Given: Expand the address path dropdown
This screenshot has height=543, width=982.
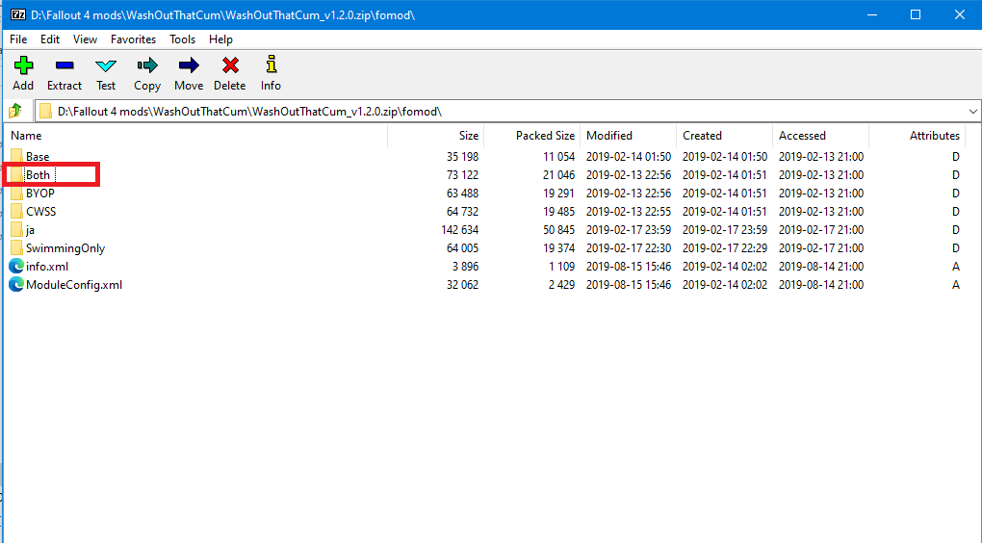Looking at the screenshot, I should (972, 111).
